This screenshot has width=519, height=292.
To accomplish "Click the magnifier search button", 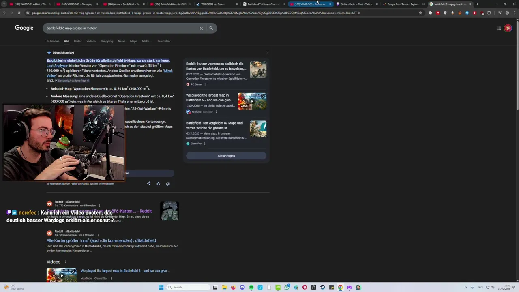I will pyautogui.click(x=211, y=28).
